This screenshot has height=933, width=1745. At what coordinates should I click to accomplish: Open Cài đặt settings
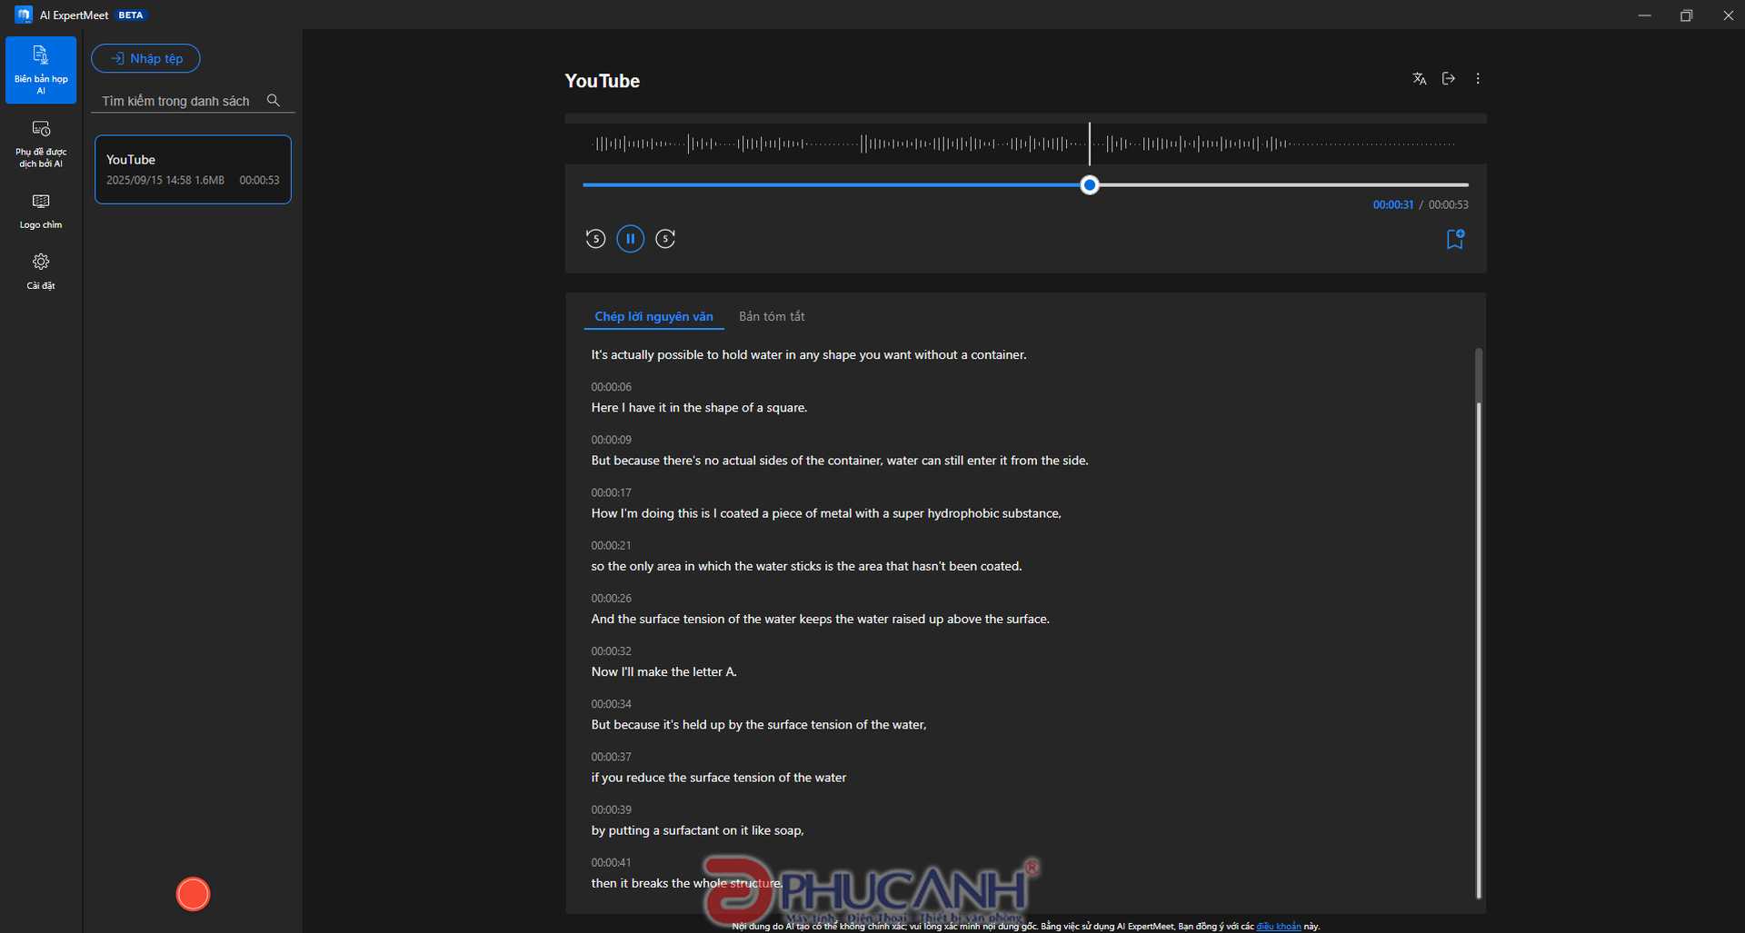pyautogui.click(x=41, y=271)
